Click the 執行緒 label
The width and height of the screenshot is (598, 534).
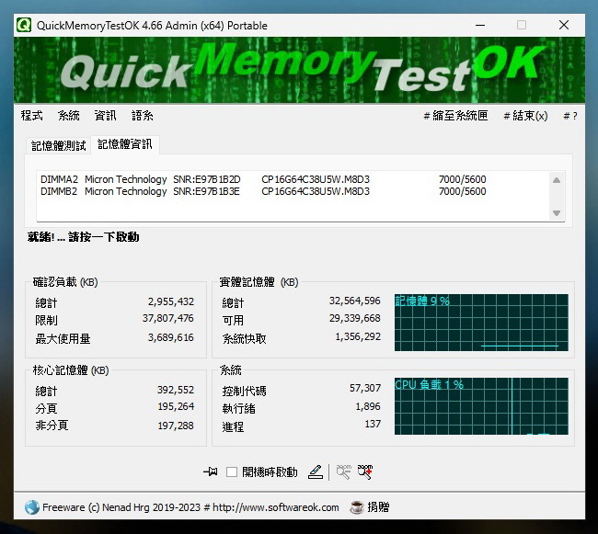pyautogui.click(x=239, y=409)
